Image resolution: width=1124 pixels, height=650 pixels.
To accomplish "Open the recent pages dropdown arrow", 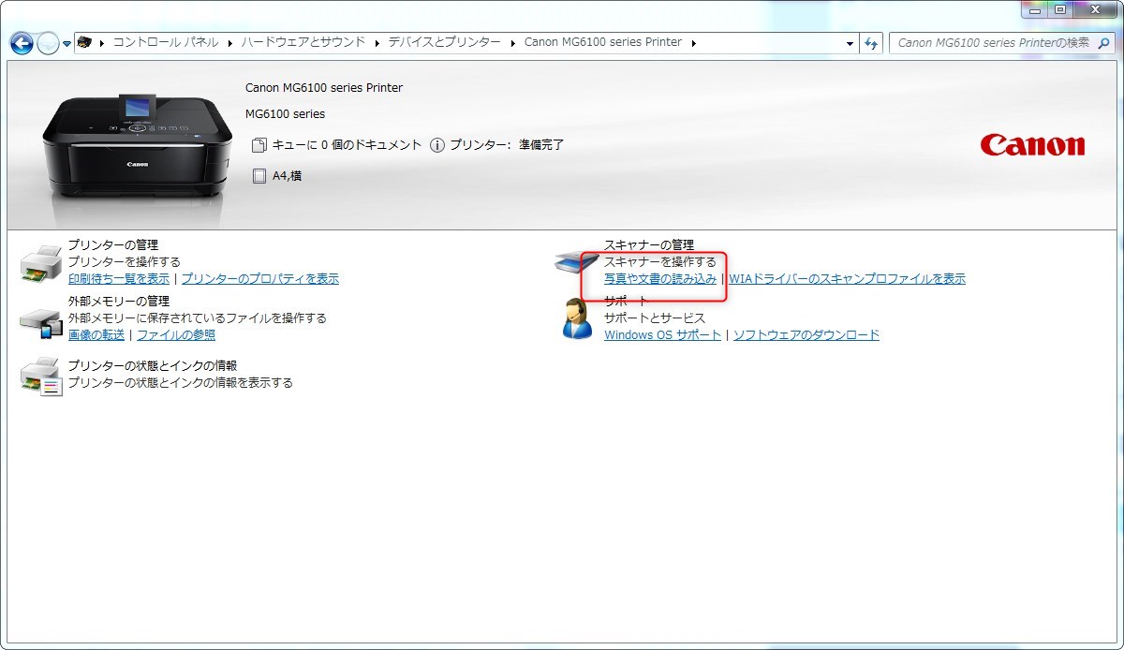I will (67, 44).
